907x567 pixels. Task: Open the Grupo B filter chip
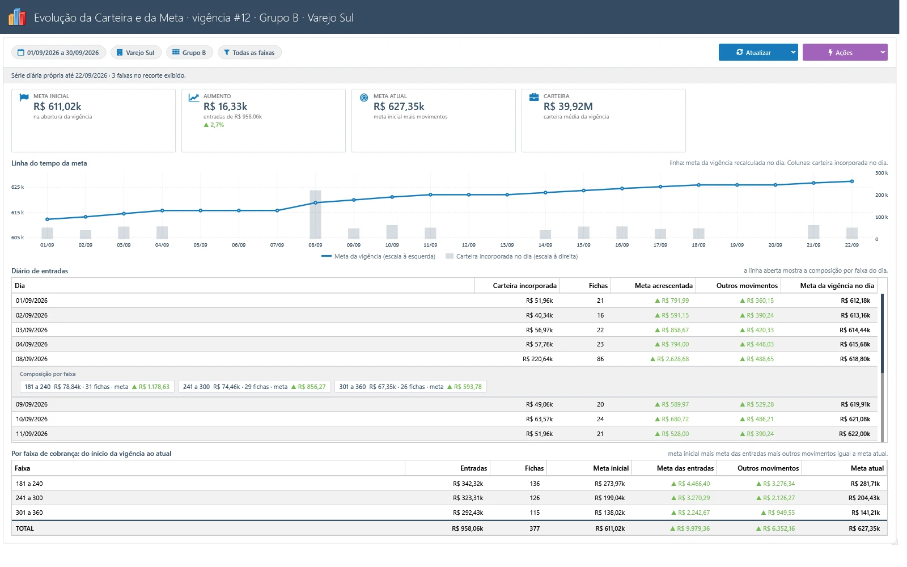click(x=190, y=53)
